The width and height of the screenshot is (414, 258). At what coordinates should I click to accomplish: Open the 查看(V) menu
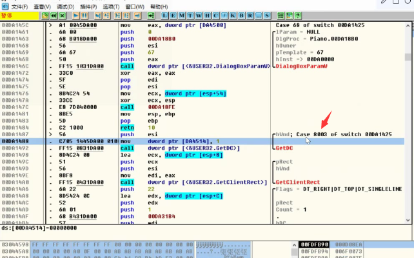pyautogui.click(x=42, y=6)
